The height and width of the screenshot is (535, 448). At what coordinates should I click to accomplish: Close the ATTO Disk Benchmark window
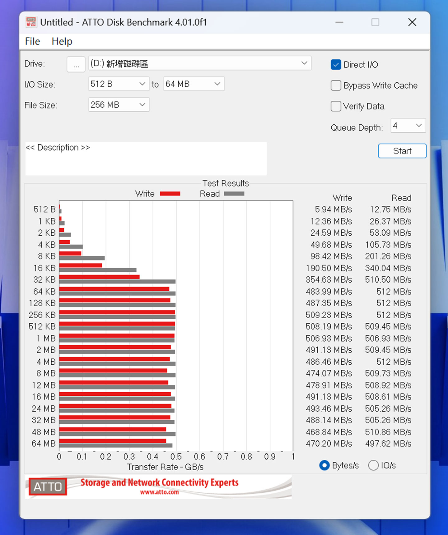click(x=412, y=22)
